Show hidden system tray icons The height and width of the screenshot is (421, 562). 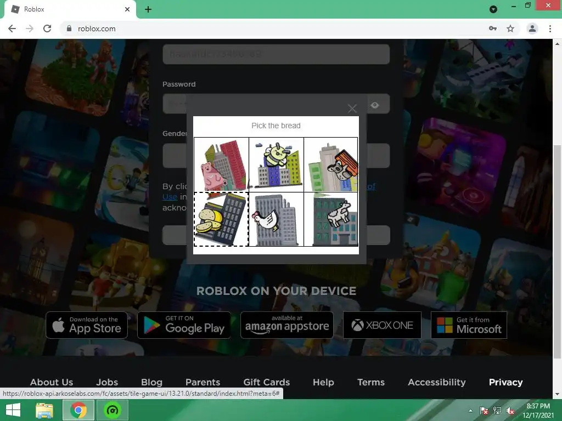(470, 411)
